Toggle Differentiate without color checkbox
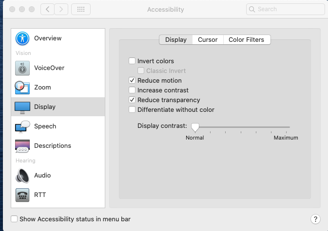328x231 pixels. click(132, 110)
